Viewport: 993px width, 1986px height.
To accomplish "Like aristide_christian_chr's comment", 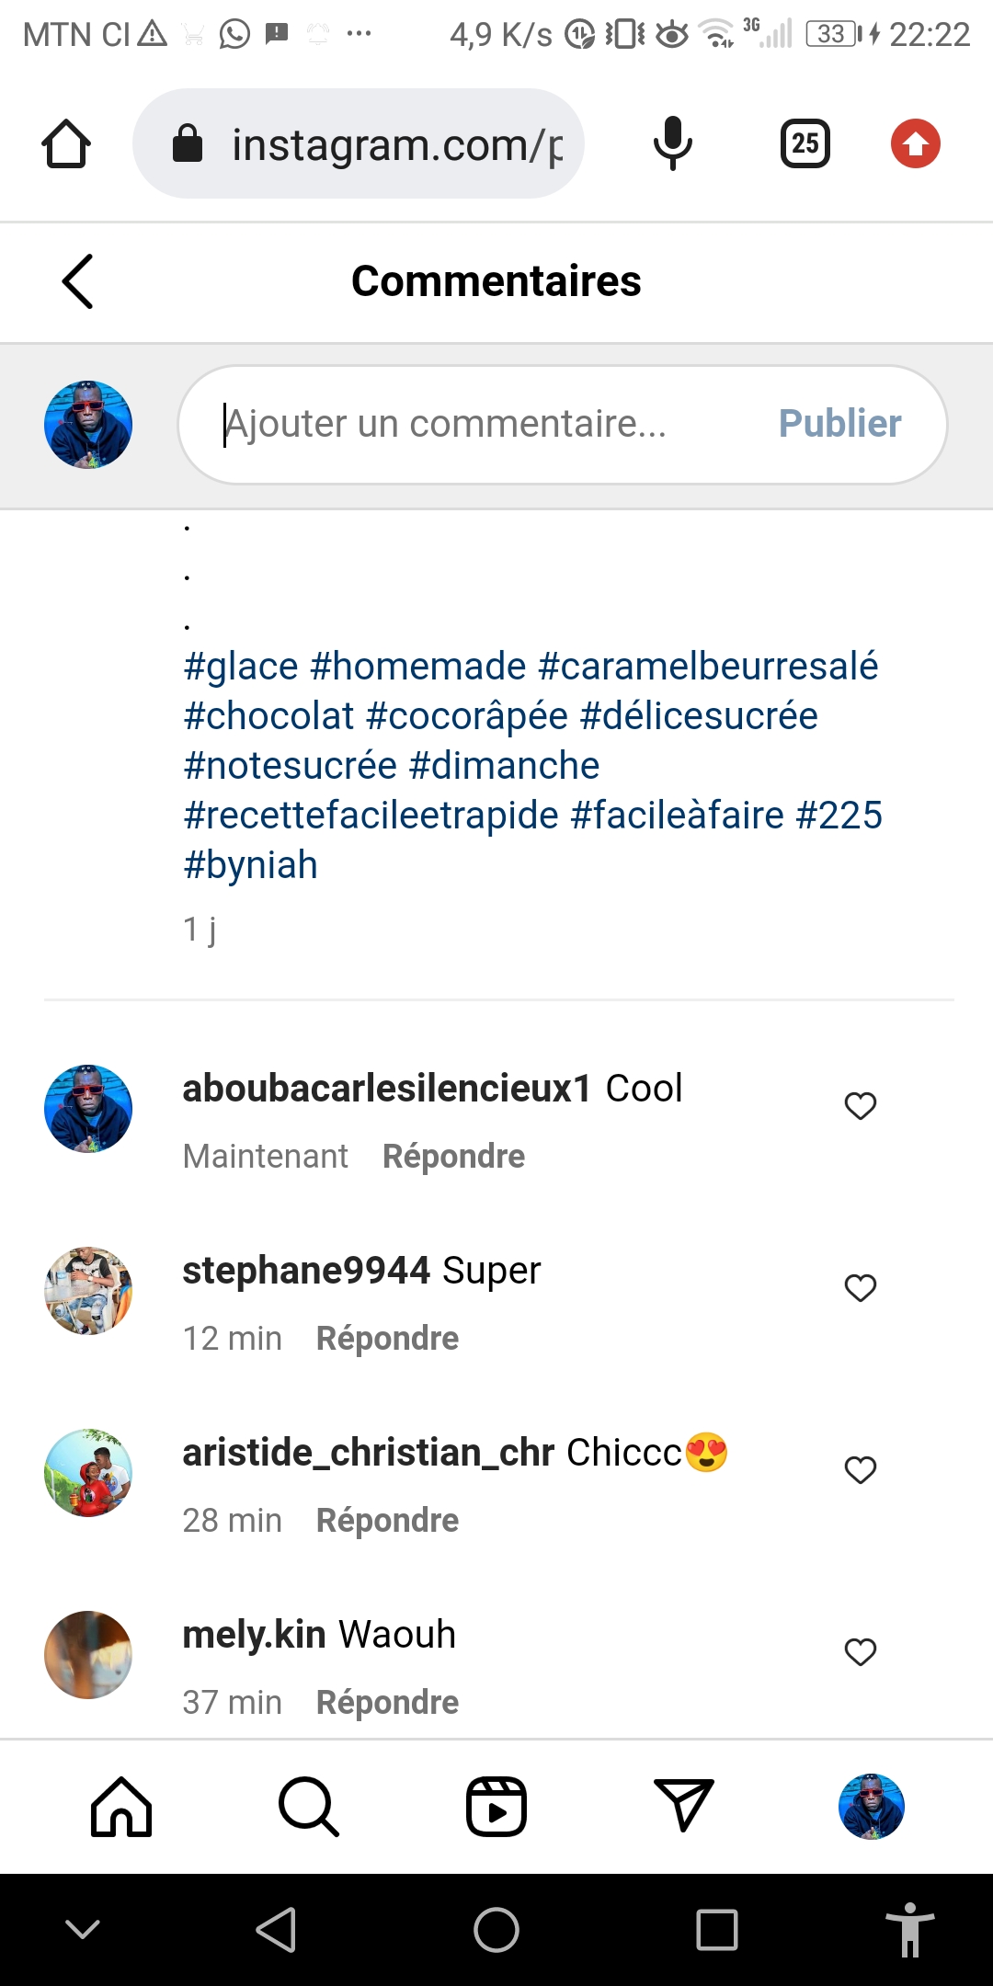I will click(x=861, y=1470).
